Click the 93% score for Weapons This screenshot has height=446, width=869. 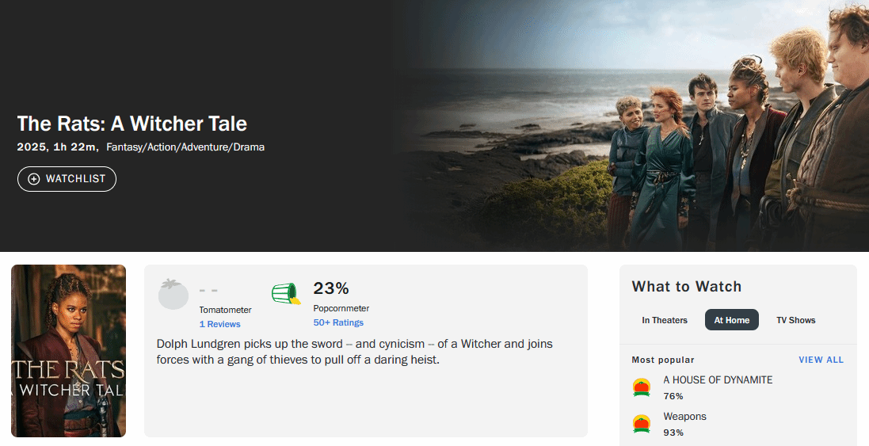[x=673, y=433]
